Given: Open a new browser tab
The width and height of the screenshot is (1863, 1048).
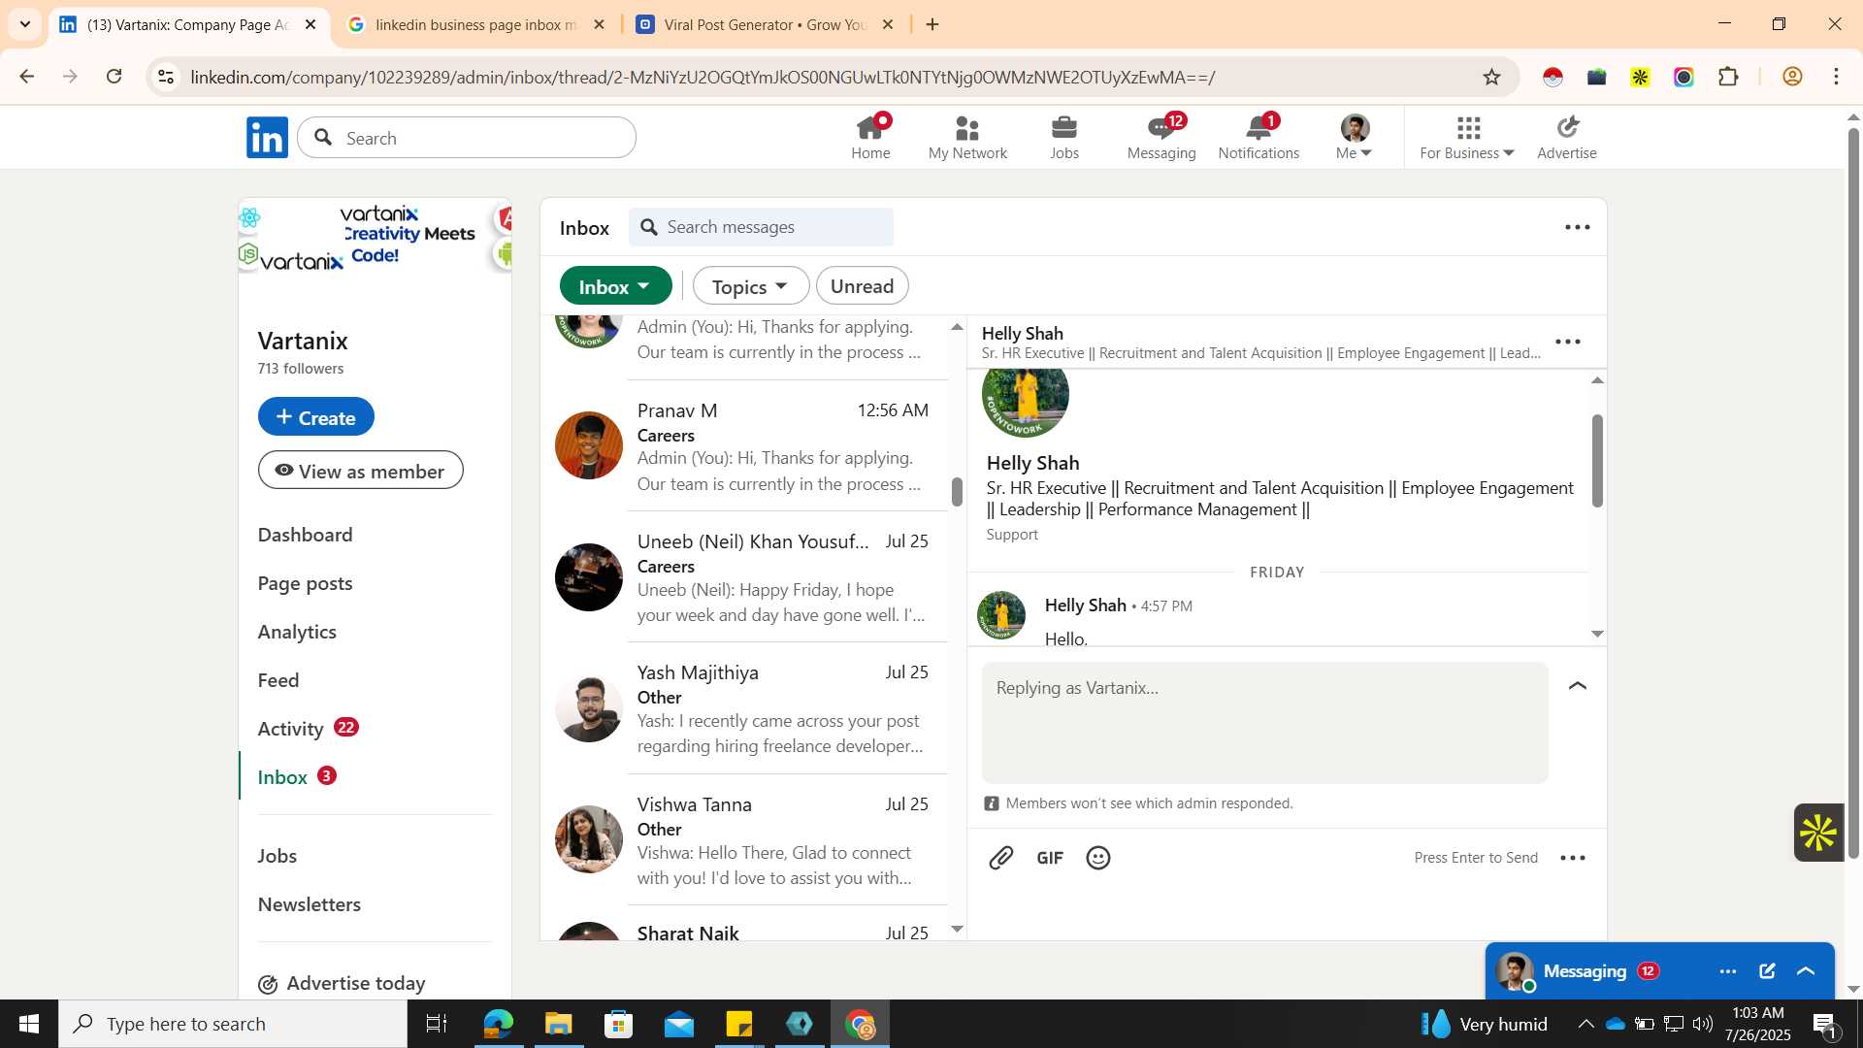Looking at the screenshot, I should point(932,24).
